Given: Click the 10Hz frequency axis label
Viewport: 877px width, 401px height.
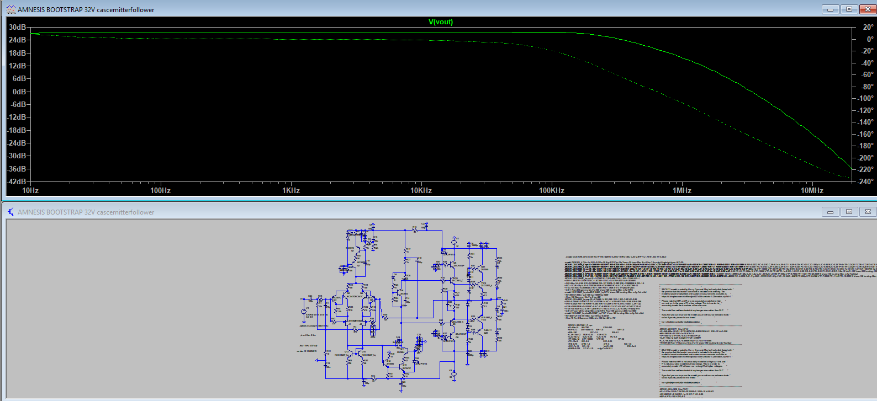Looking at the screenshot, I should (x=30, y=190).
